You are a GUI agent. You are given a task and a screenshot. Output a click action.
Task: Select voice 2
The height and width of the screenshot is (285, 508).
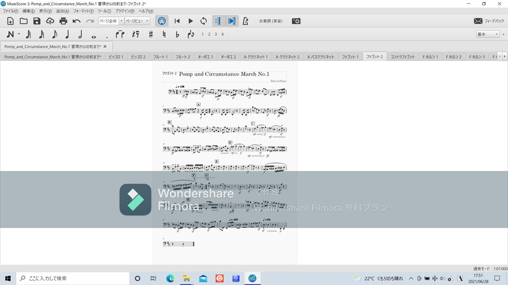pyautogui.click(x=210, y=34)
